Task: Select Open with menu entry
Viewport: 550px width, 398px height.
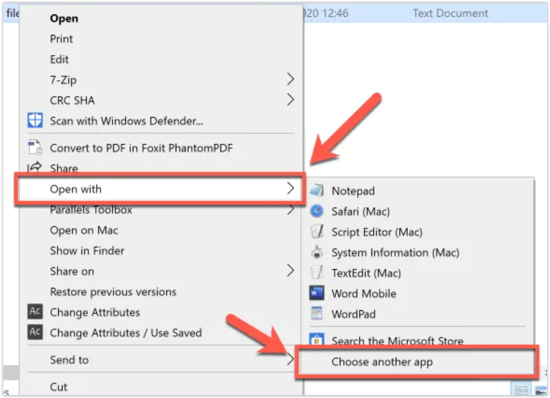Action: (160, 189)
